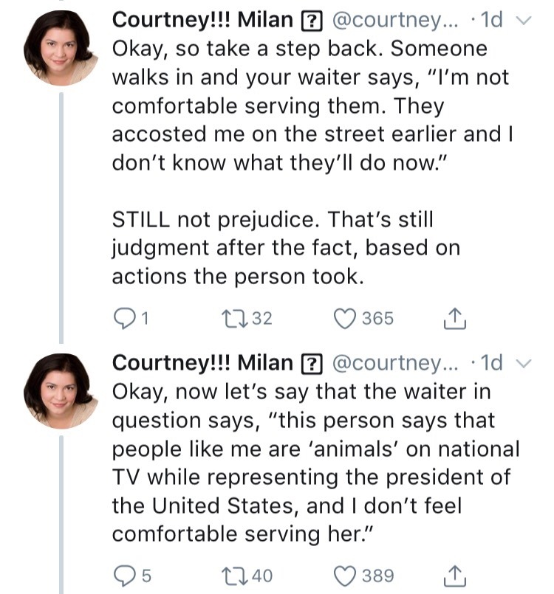Screen dimensions: 554x594
Task: Like the tweet with 389 likes
Action: (346, 575)
